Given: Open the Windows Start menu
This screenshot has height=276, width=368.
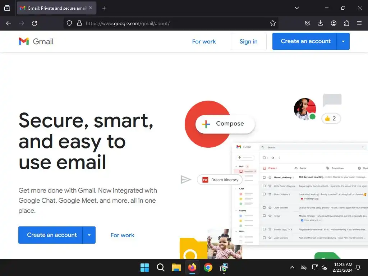Looking at the screenshot, I should tap(144, 267).
